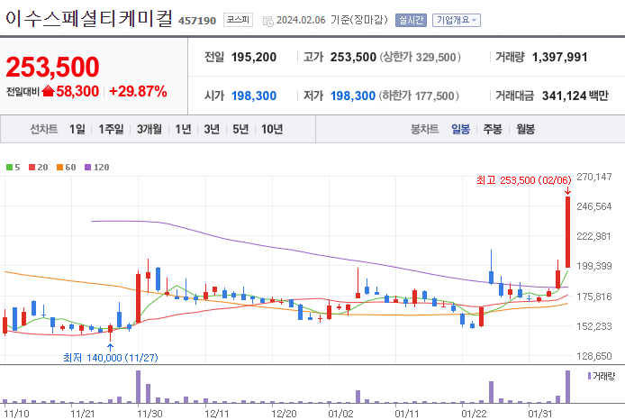
Task: Click the 270,147 price axis label
Action: pos(593,177)
